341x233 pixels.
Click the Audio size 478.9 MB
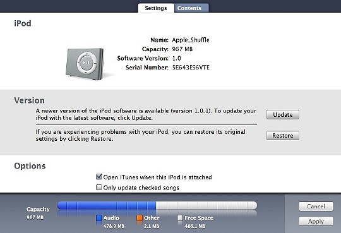(x=114, y=226)
